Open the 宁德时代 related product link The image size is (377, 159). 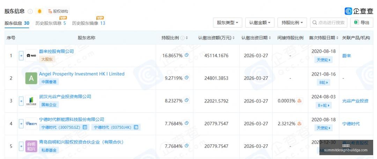tap(351, 124)
